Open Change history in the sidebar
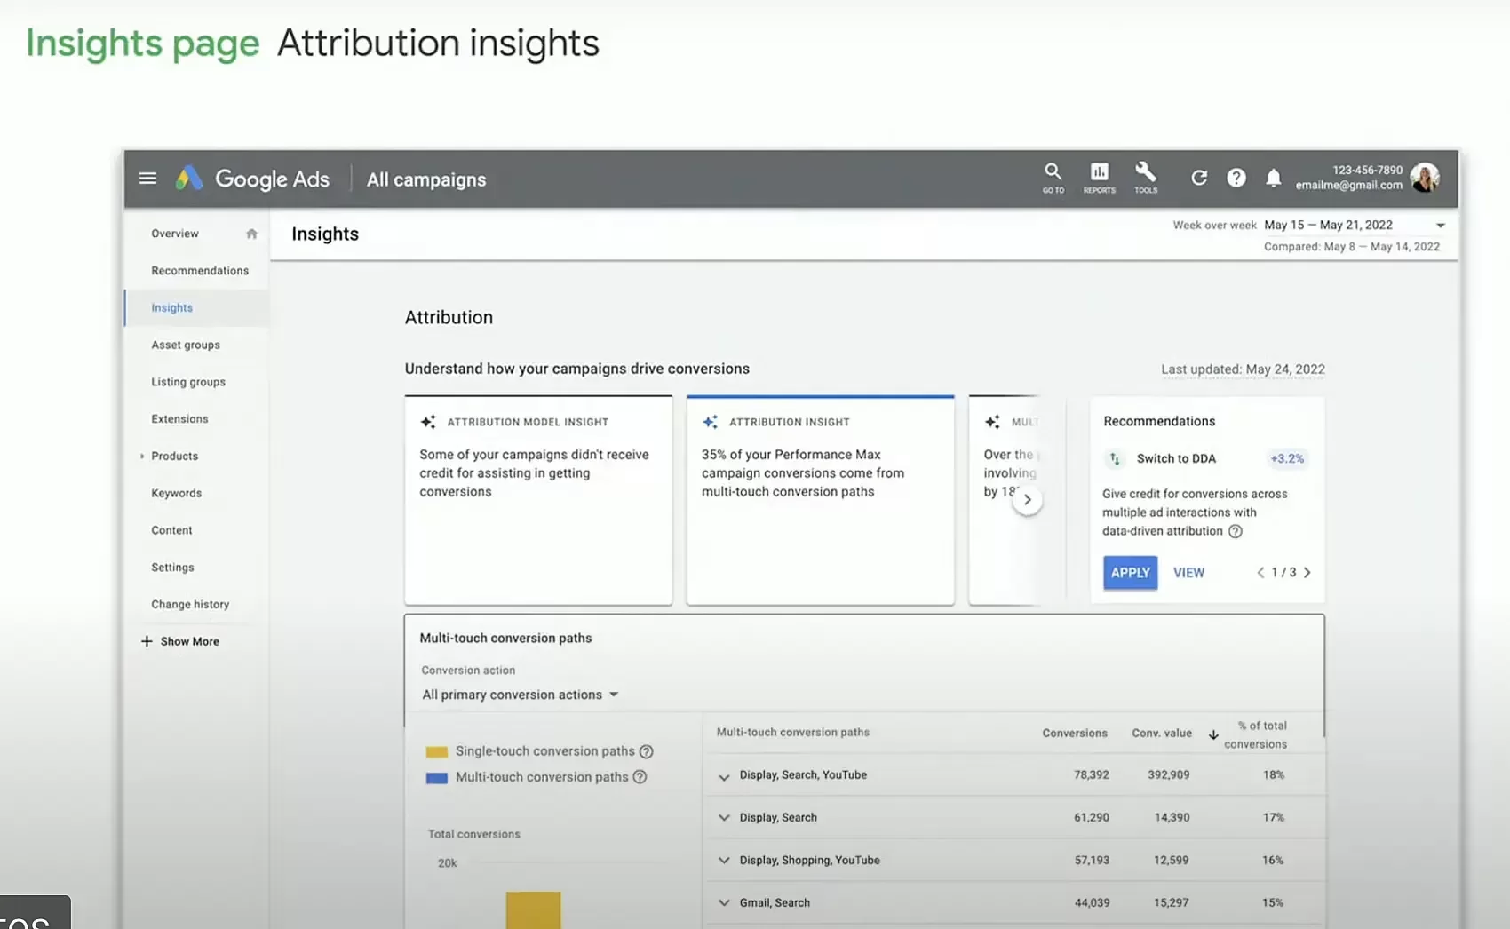Screen dimensions: 1510x929 190,604
